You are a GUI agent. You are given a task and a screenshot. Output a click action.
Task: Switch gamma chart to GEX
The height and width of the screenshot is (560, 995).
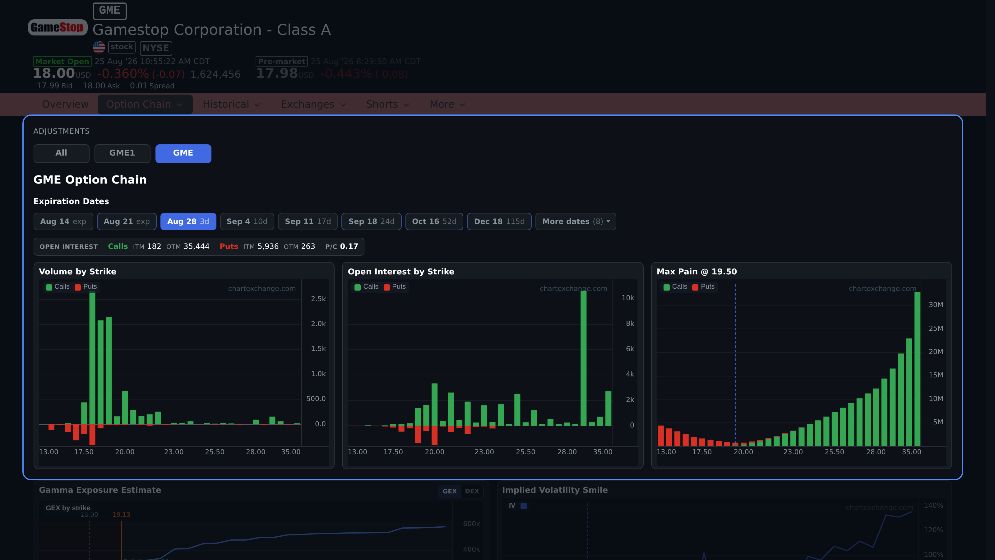(450, 491)
